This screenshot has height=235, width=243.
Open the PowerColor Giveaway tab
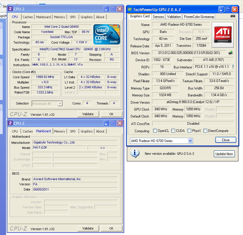coord(199,16)
